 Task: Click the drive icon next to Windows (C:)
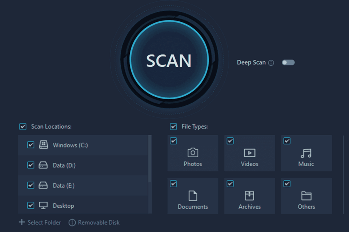click(x=44, y=145)
